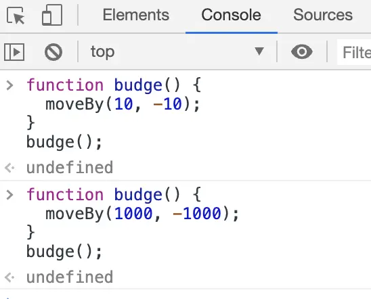Clear console with the ban icon
This screenshot has height=299, width=371.
(53, 52)
